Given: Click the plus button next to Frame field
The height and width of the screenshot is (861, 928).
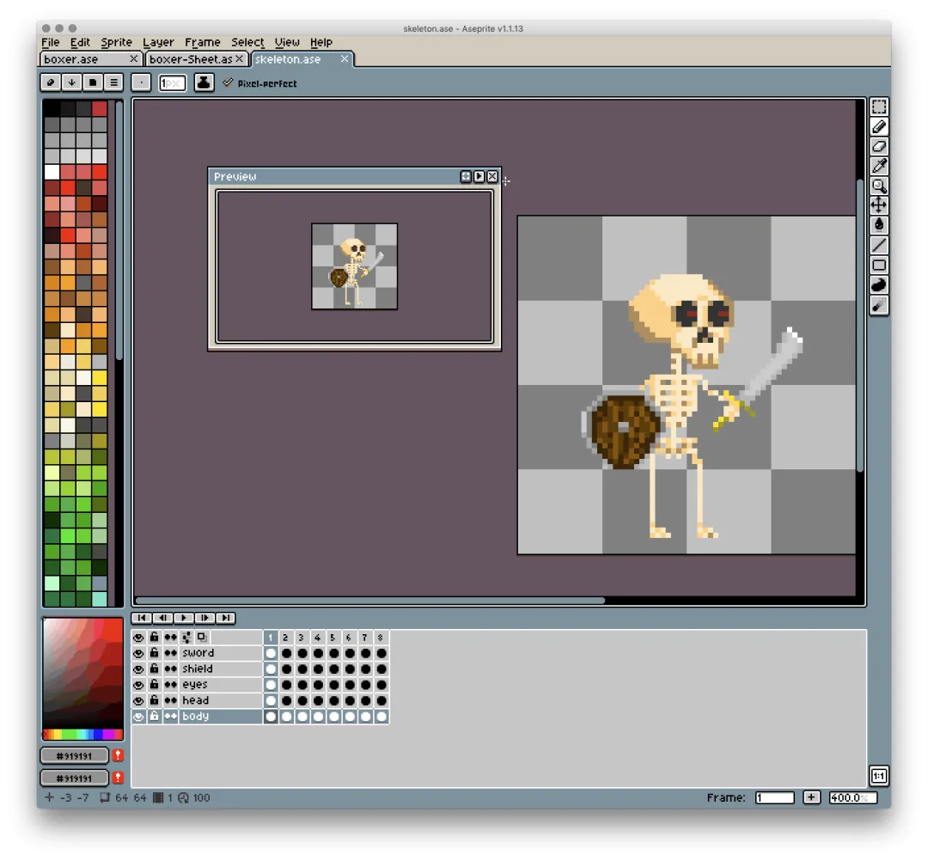Looking at the screenshot, I should tap(811, 797).
